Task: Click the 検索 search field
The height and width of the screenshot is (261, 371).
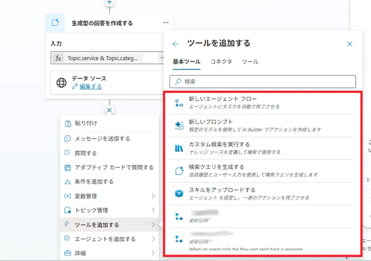Action: point(262,82)
